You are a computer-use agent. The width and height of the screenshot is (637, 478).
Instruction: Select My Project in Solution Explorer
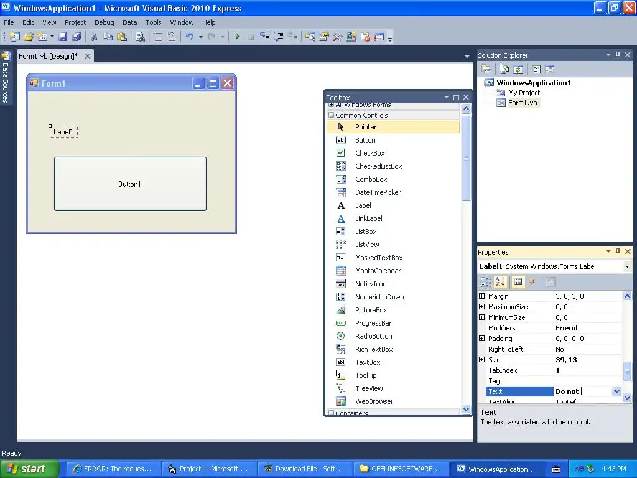point(524,93)
